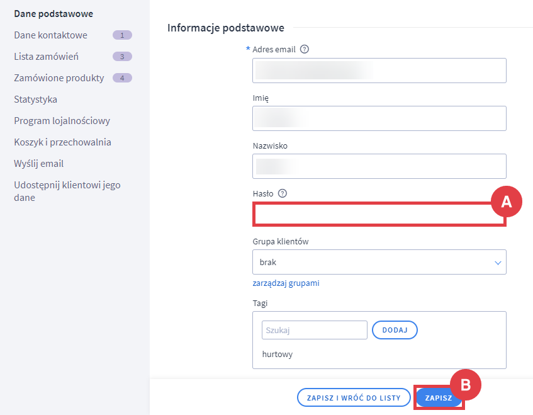This screenshot has height=415, width=533.
Task: Navigate to Program lojalnościowy
Action: 62,121
